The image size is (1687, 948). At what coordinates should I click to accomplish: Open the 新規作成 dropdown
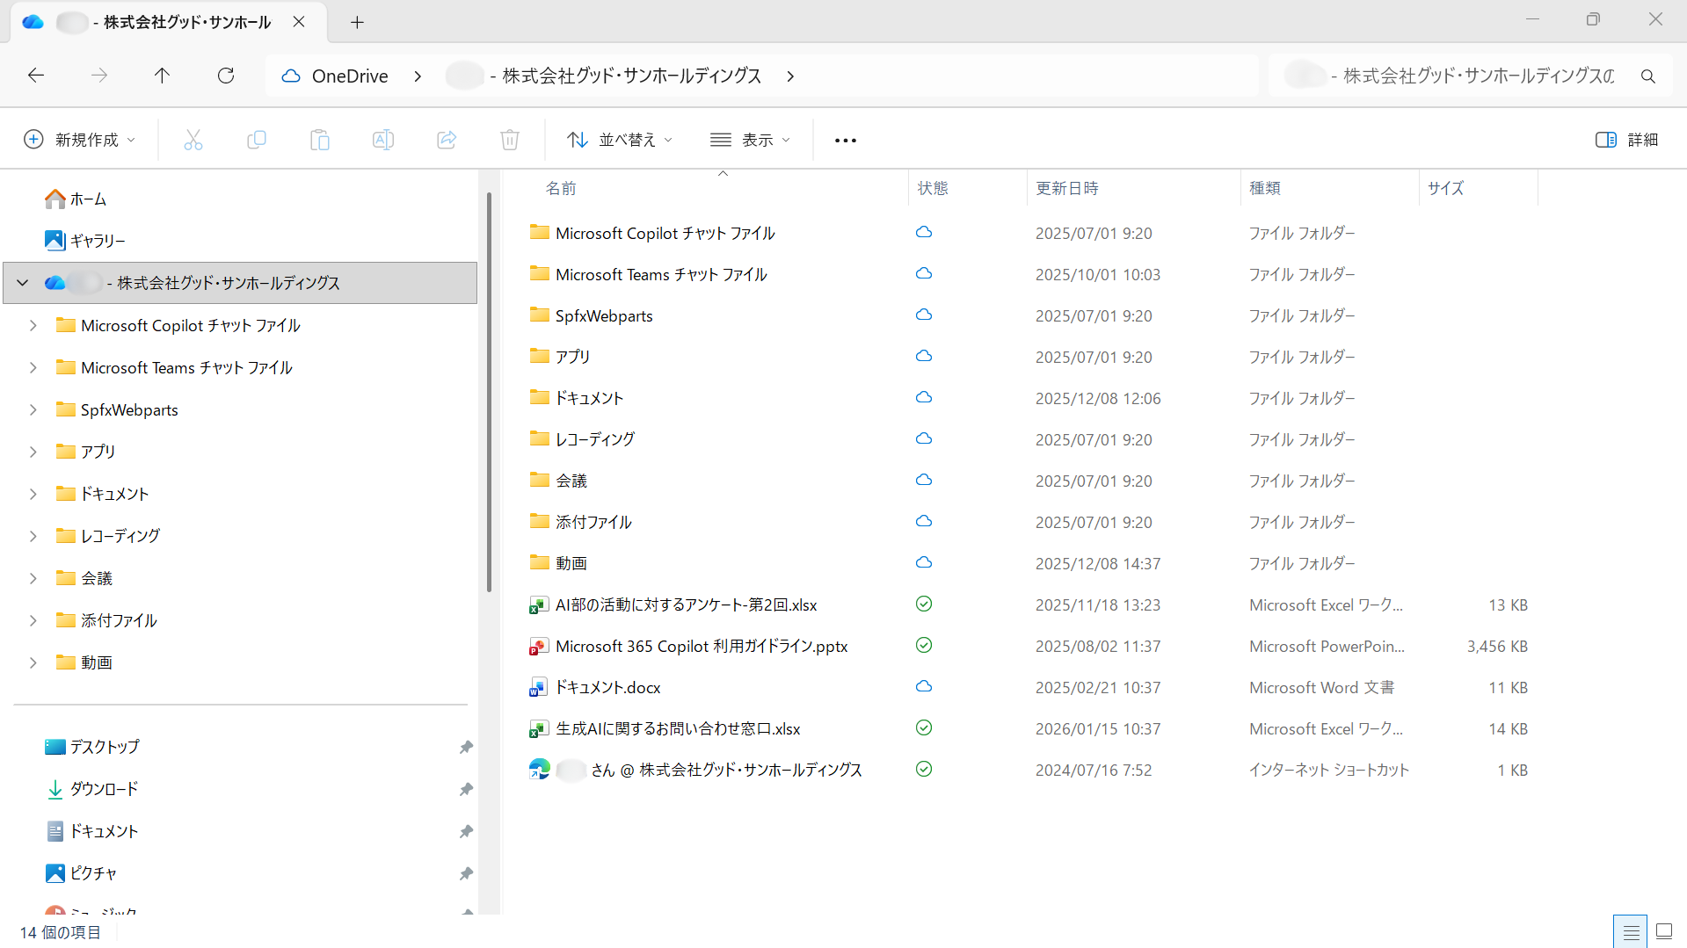click(79, 139)
